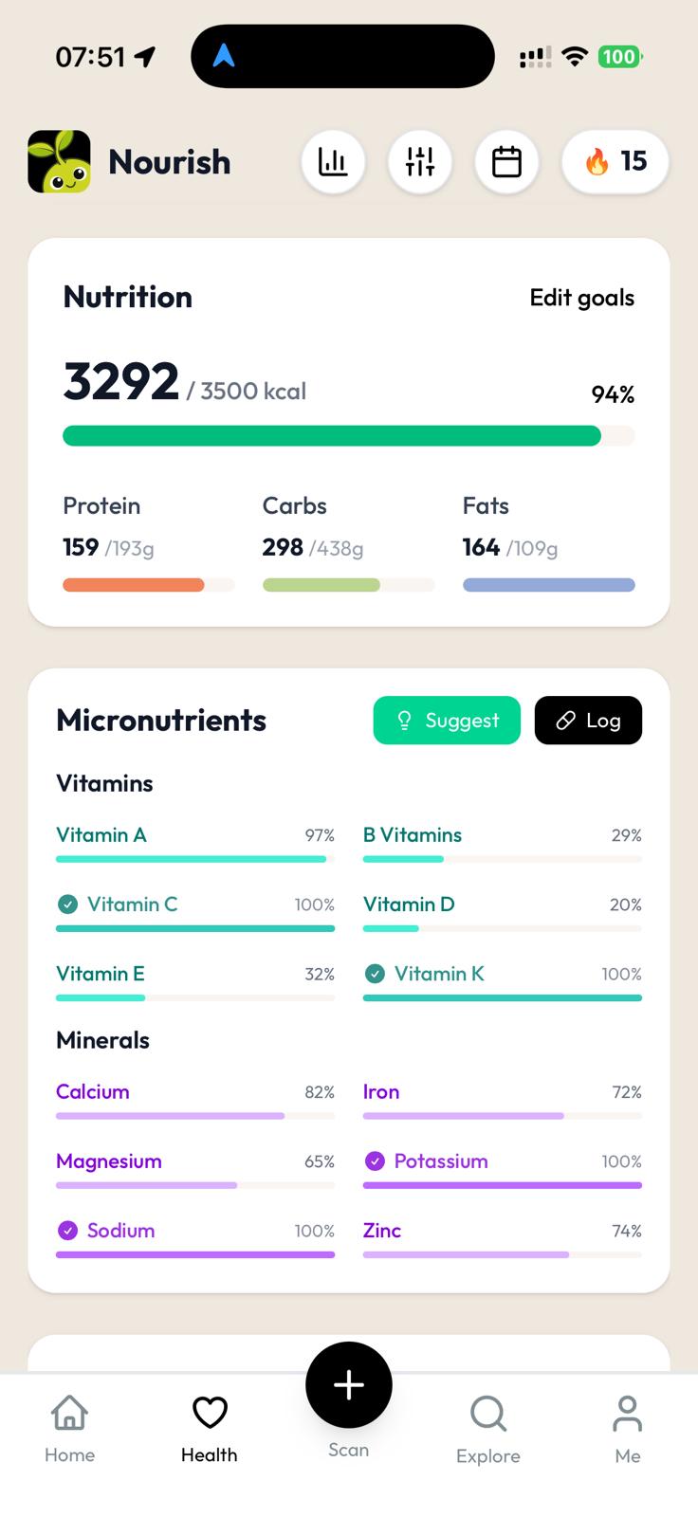The image size is (698, 1517).
Task: Open the statistics bar chart icon
Action: click(x=333, y=162)
